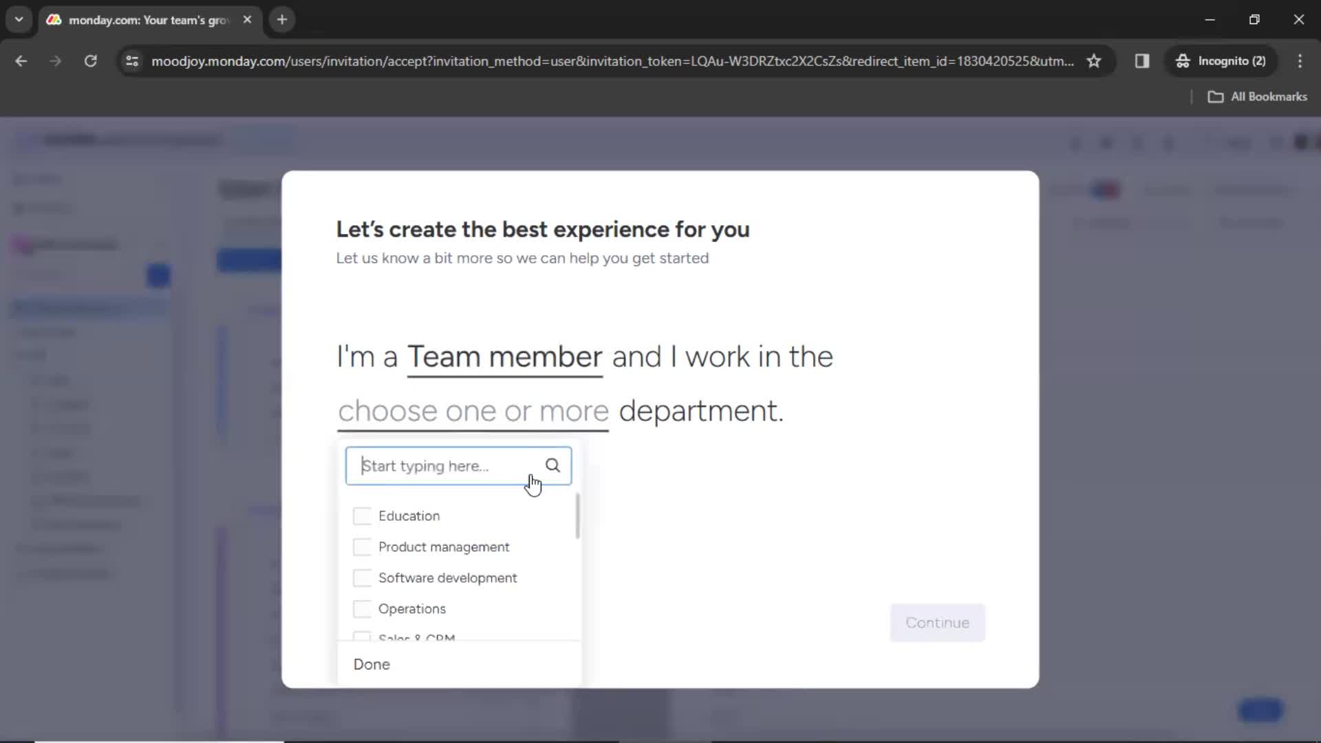Viewport: 1321px width, 743px height.
Task: Click Done to confirm department selection
Action: pyautogui.click(x=371, y=663)
